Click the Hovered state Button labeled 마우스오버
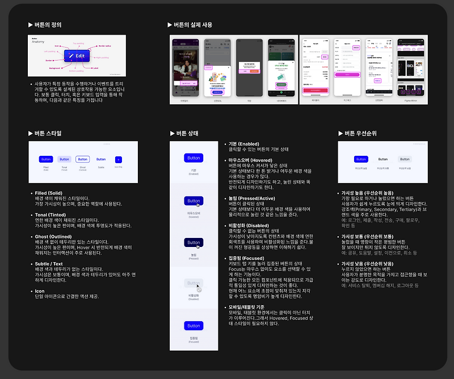This screenshot has height=379, width=454. point(194,201)
